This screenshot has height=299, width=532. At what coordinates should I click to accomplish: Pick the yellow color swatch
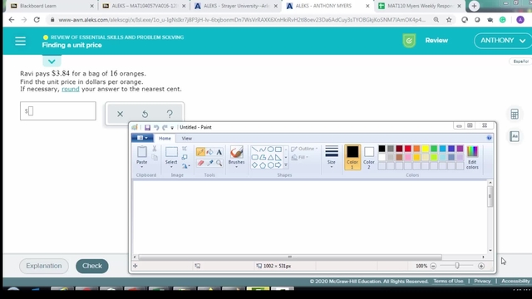pyautogui.click(x=425, y=149)
